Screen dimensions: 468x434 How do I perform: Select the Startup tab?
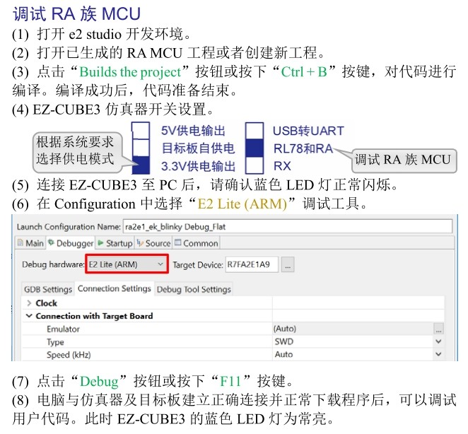[x=115, y=243]
